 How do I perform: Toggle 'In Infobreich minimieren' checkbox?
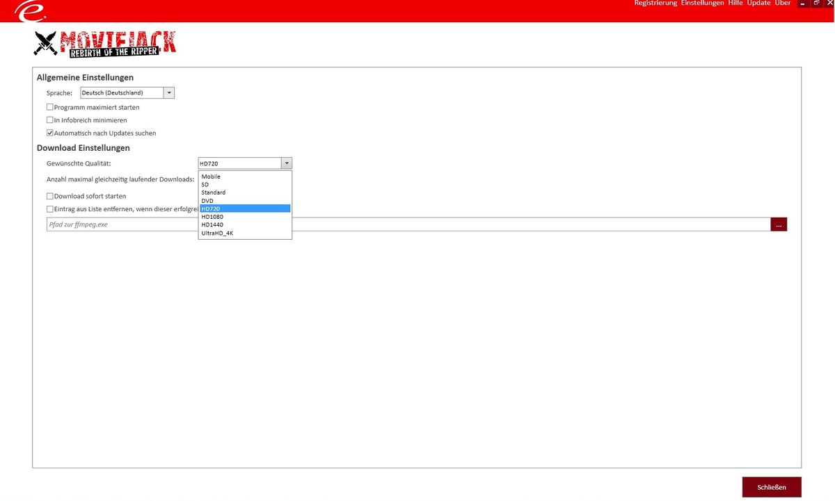point(50,120)
